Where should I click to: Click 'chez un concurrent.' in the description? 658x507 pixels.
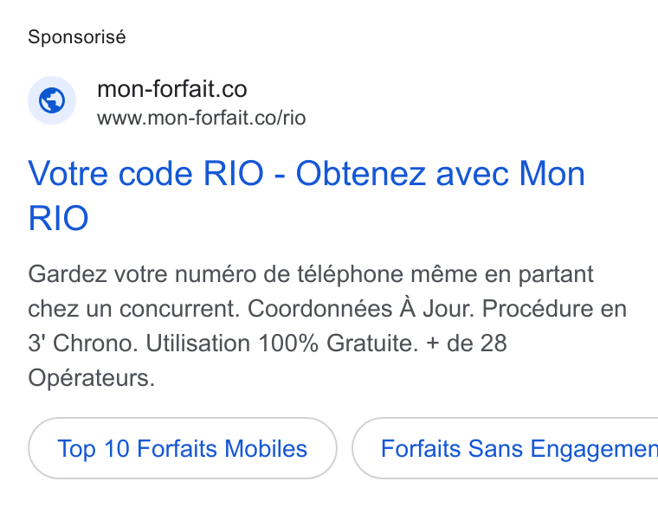pos(134,309)
